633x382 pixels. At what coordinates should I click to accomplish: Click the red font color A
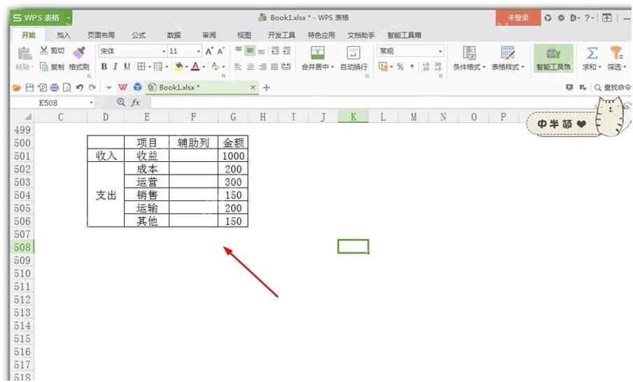[x=195, y=67]
